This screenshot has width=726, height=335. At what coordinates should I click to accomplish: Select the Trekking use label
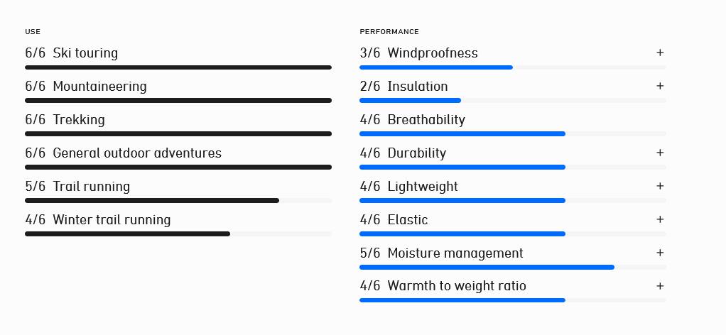[x=78, y=120]
